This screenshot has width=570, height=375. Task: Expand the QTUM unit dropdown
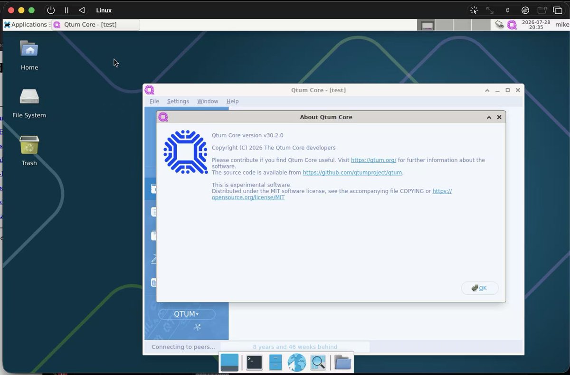pyautogui.click(x=187, y=314)
